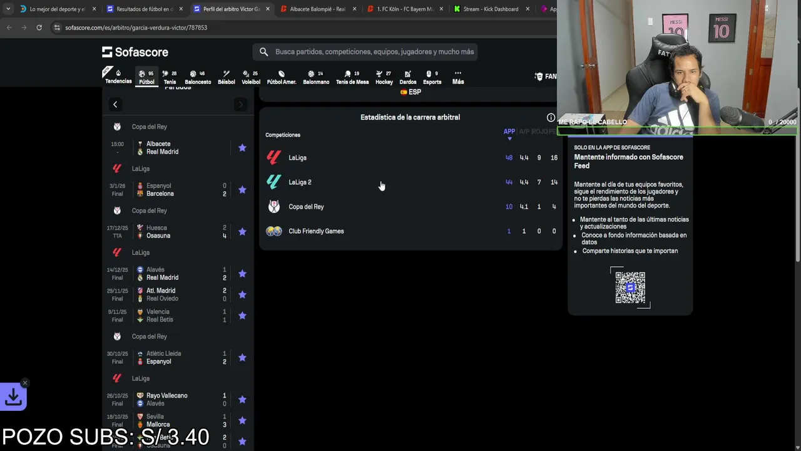This screenshot has width=801, height=451.
Task: Click the LaLiga competition logo in stats table
Action: coord(273,158)
